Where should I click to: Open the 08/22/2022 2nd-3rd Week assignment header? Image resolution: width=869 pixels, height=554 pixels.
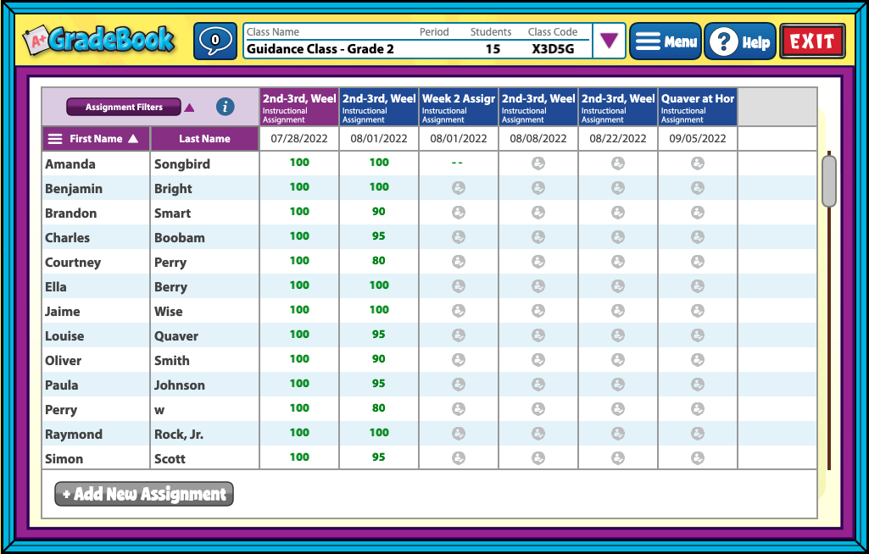click(x=618, y=107)
